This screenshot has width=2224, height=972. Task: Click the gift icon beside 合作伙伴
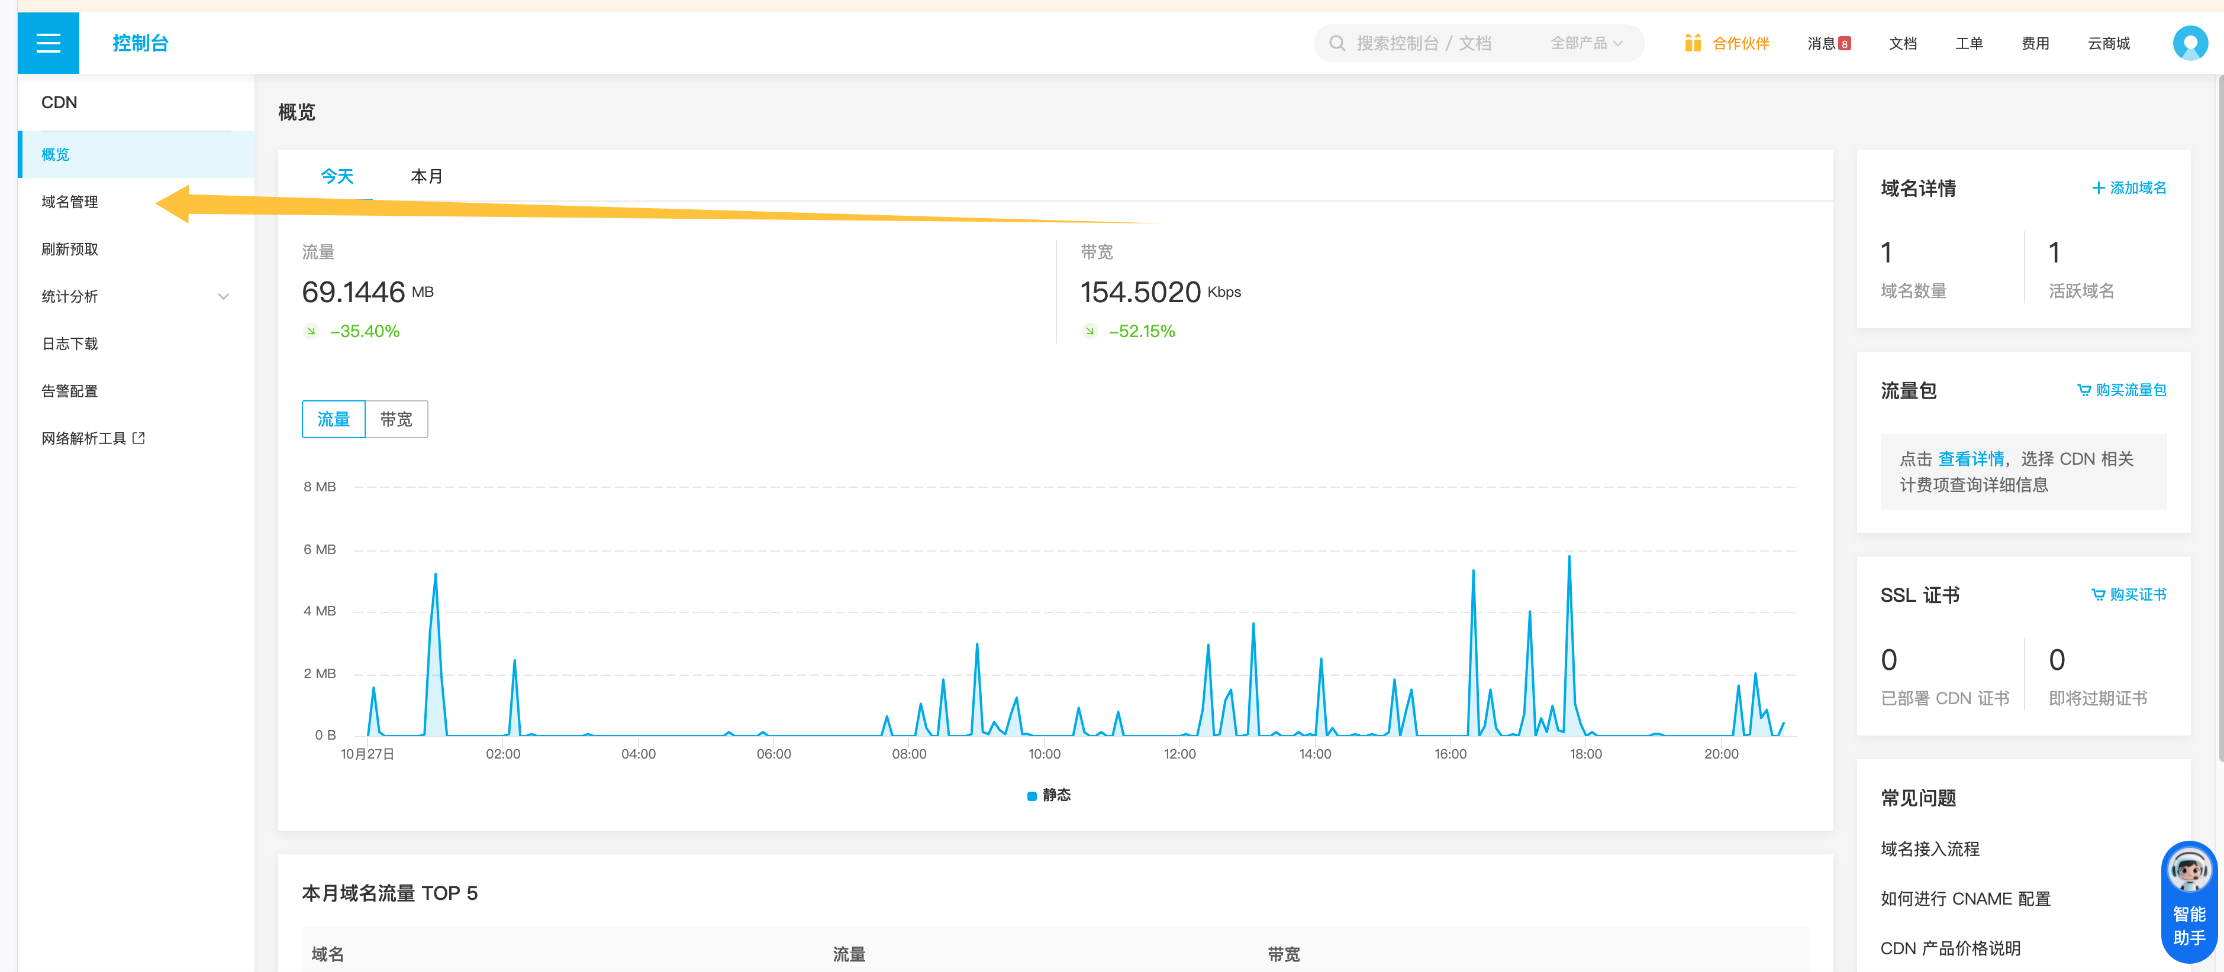(1692, 43)
